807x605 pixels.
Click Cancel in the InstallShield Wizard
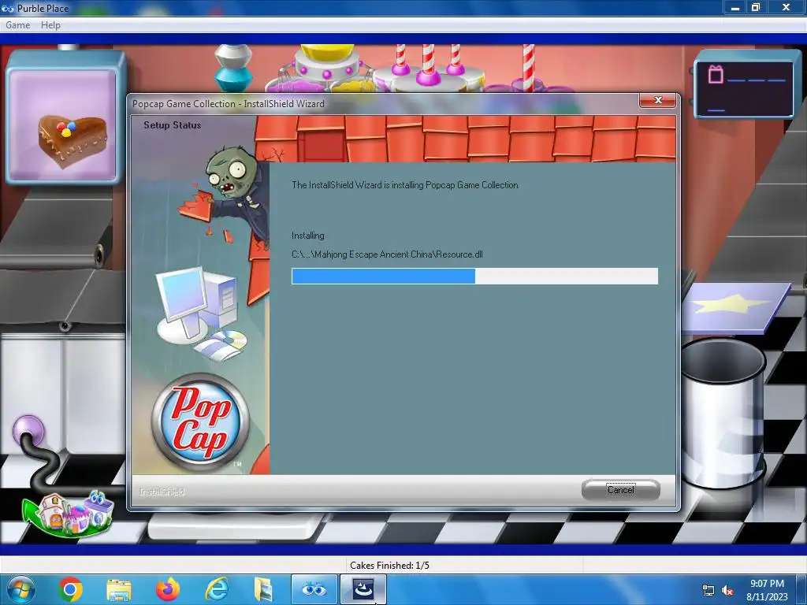click(621, 490)
